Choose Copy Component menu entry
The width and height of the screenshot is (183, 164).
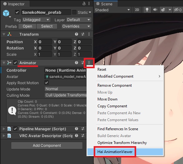125,106
